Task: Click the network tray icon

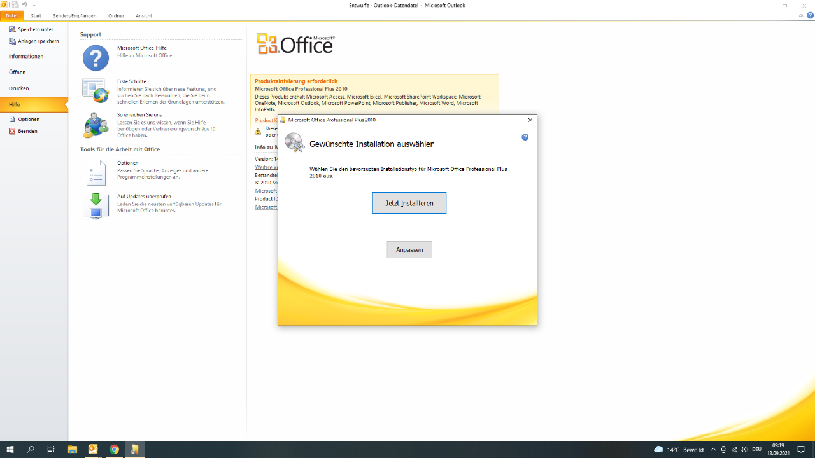Action: (733, 450)
